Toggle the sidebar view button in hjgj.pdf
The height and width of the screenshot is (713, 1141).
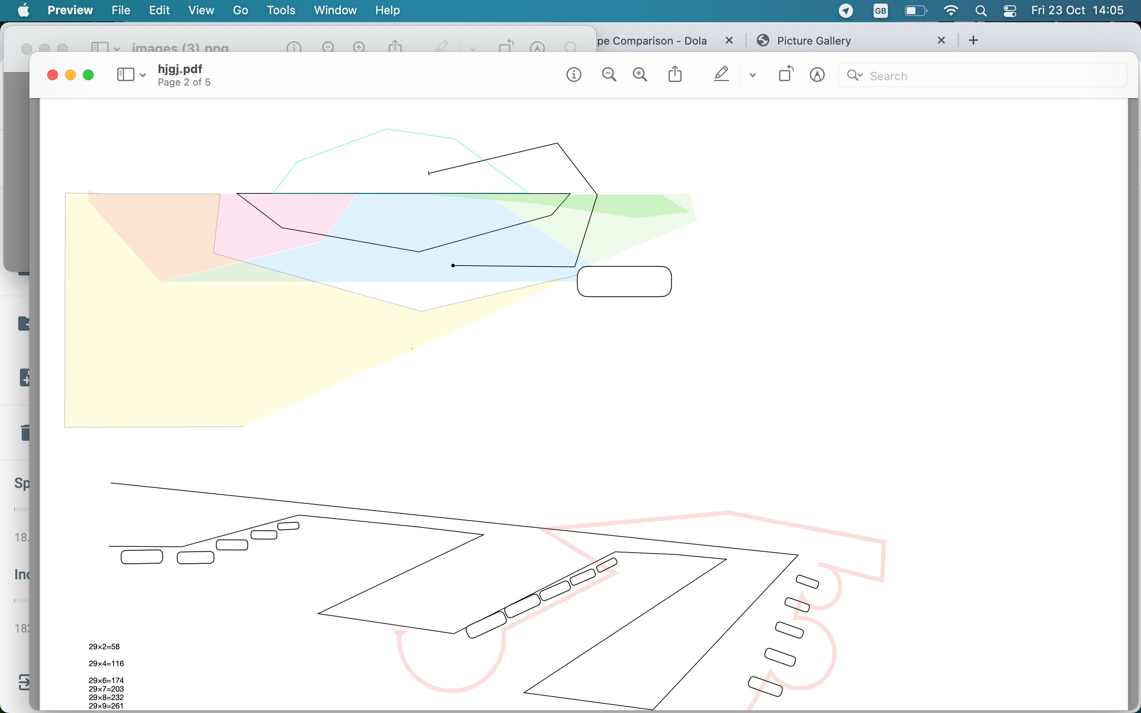point(125,74)
